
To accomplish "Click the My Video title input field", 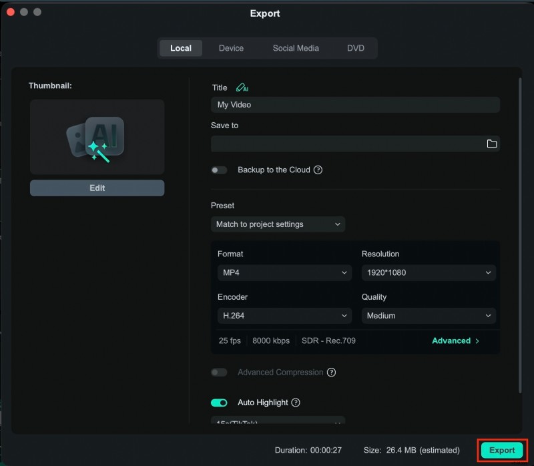I will coord(354,104).
